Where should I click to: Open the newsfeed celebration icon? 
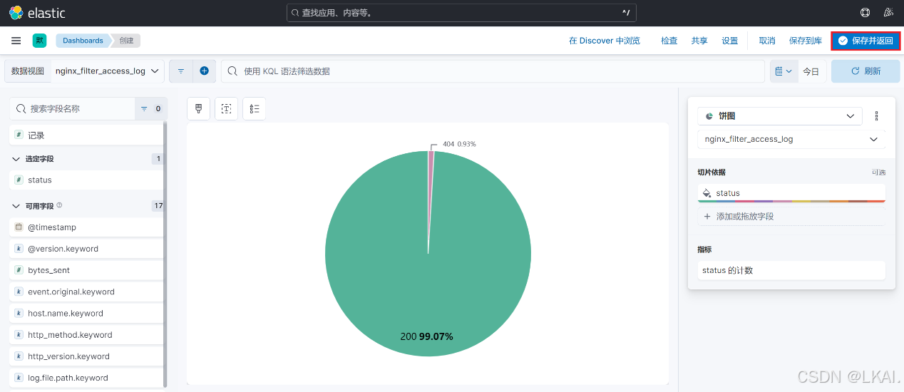(888, 13)
